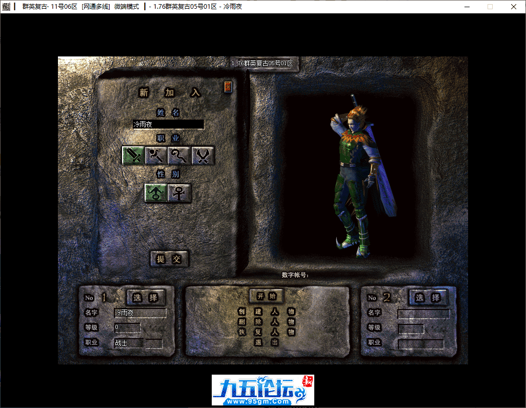Click the 数字帐号 label
Image resolution: width=526 pixels, height=408 pixels.
tap(295, 275)
